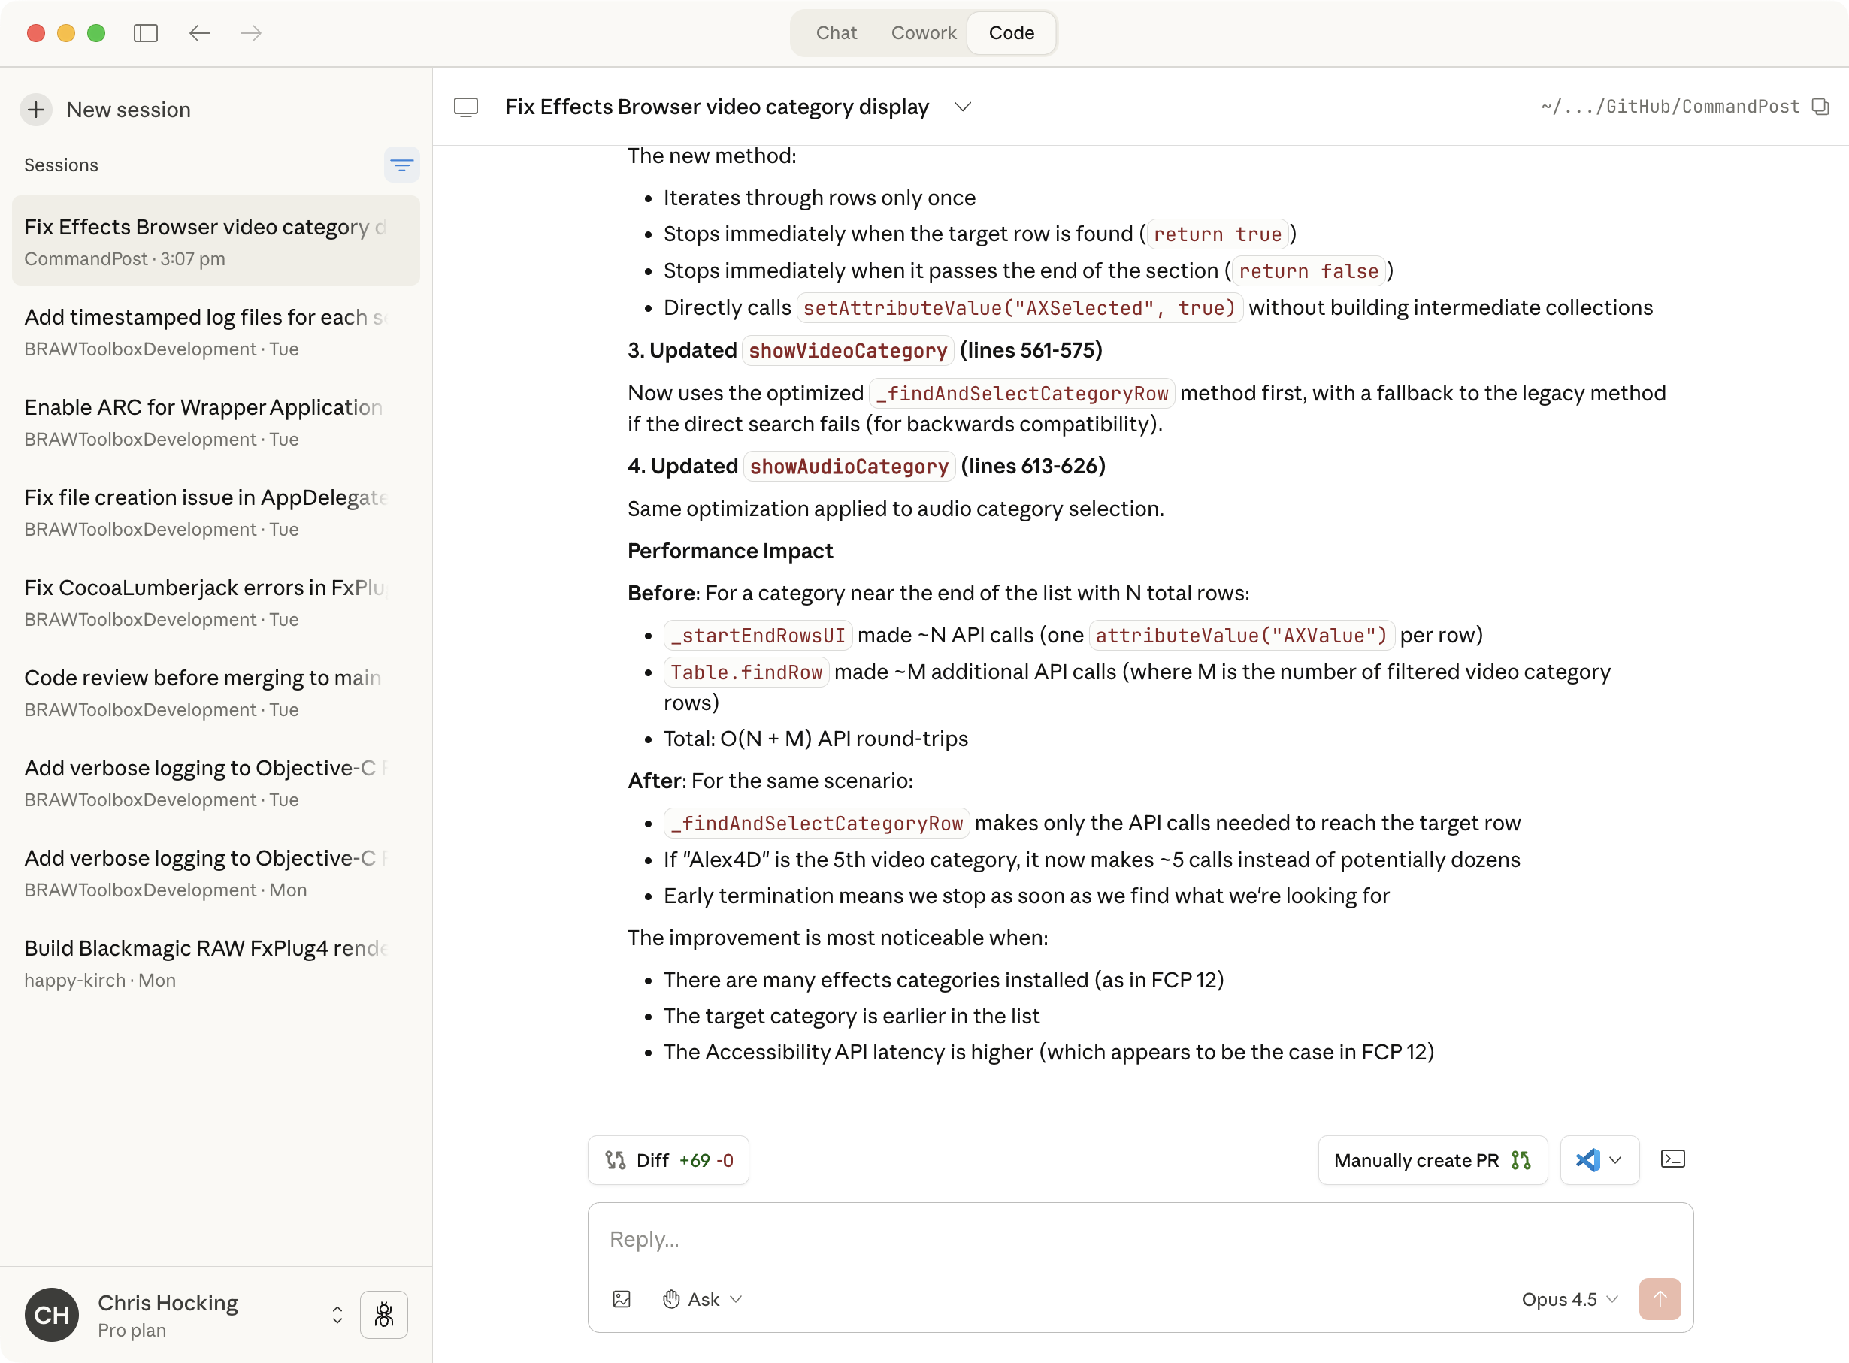The image size is (1849, 1363).
Task: Click the back navigation arrow
Action: click(199, 33)
